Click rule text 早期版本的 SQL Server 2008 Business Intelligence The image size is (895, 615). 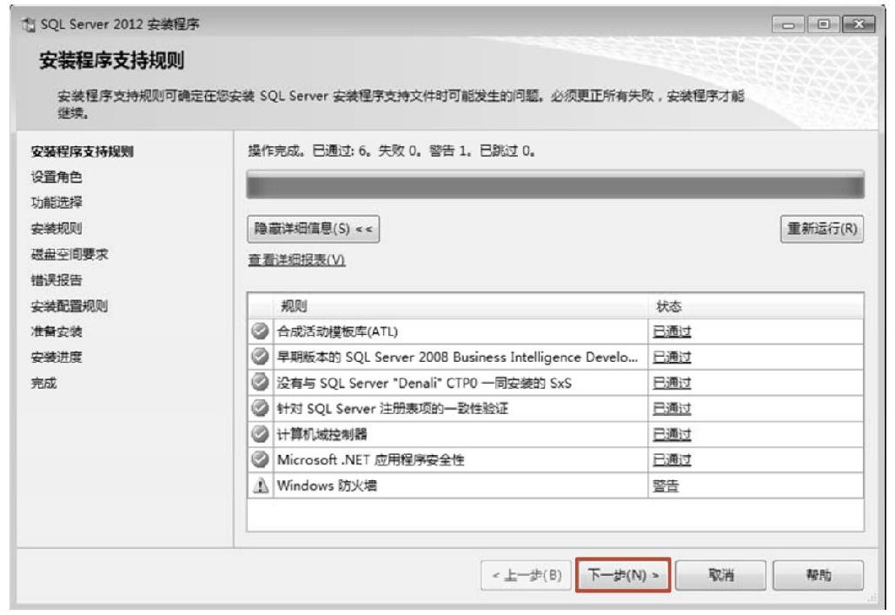pyautogui.click(x=457, y=358)
